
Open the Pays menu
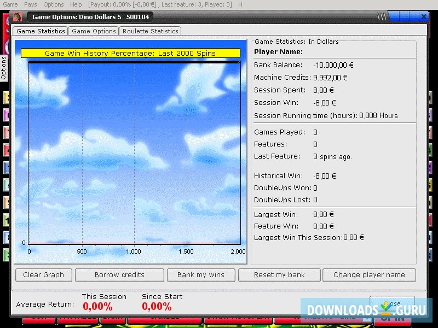click(31, 4)
